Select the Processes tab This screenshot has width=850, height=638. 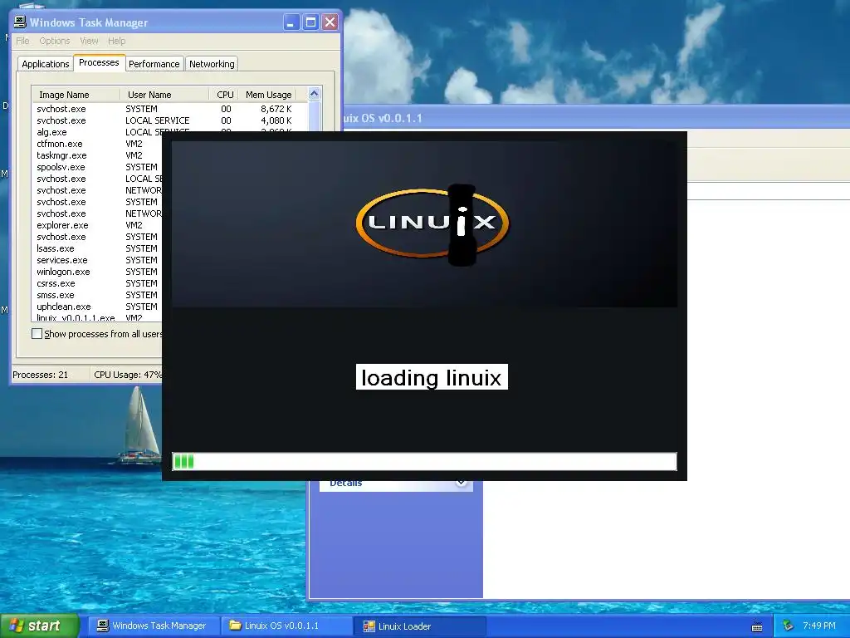click(x=99, y=62)
